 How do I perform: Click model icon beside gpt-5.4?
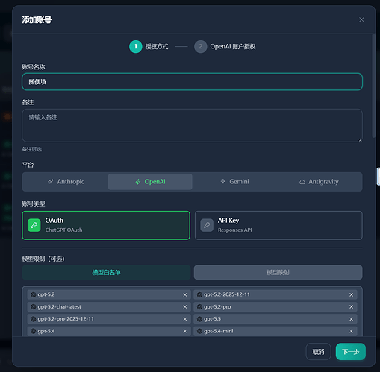34,331
